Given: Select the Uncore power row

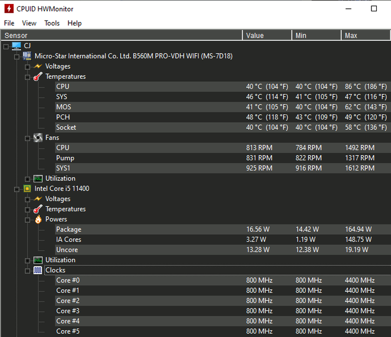Looking at the screenshot, I should 223,250.
